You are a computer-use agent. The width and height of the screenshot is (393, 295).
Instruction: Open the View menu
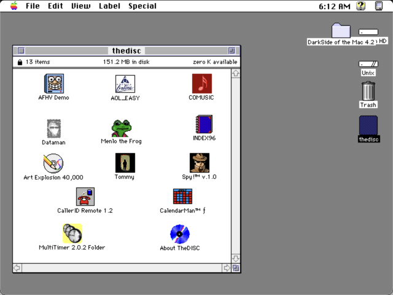(x=80, y=6)
